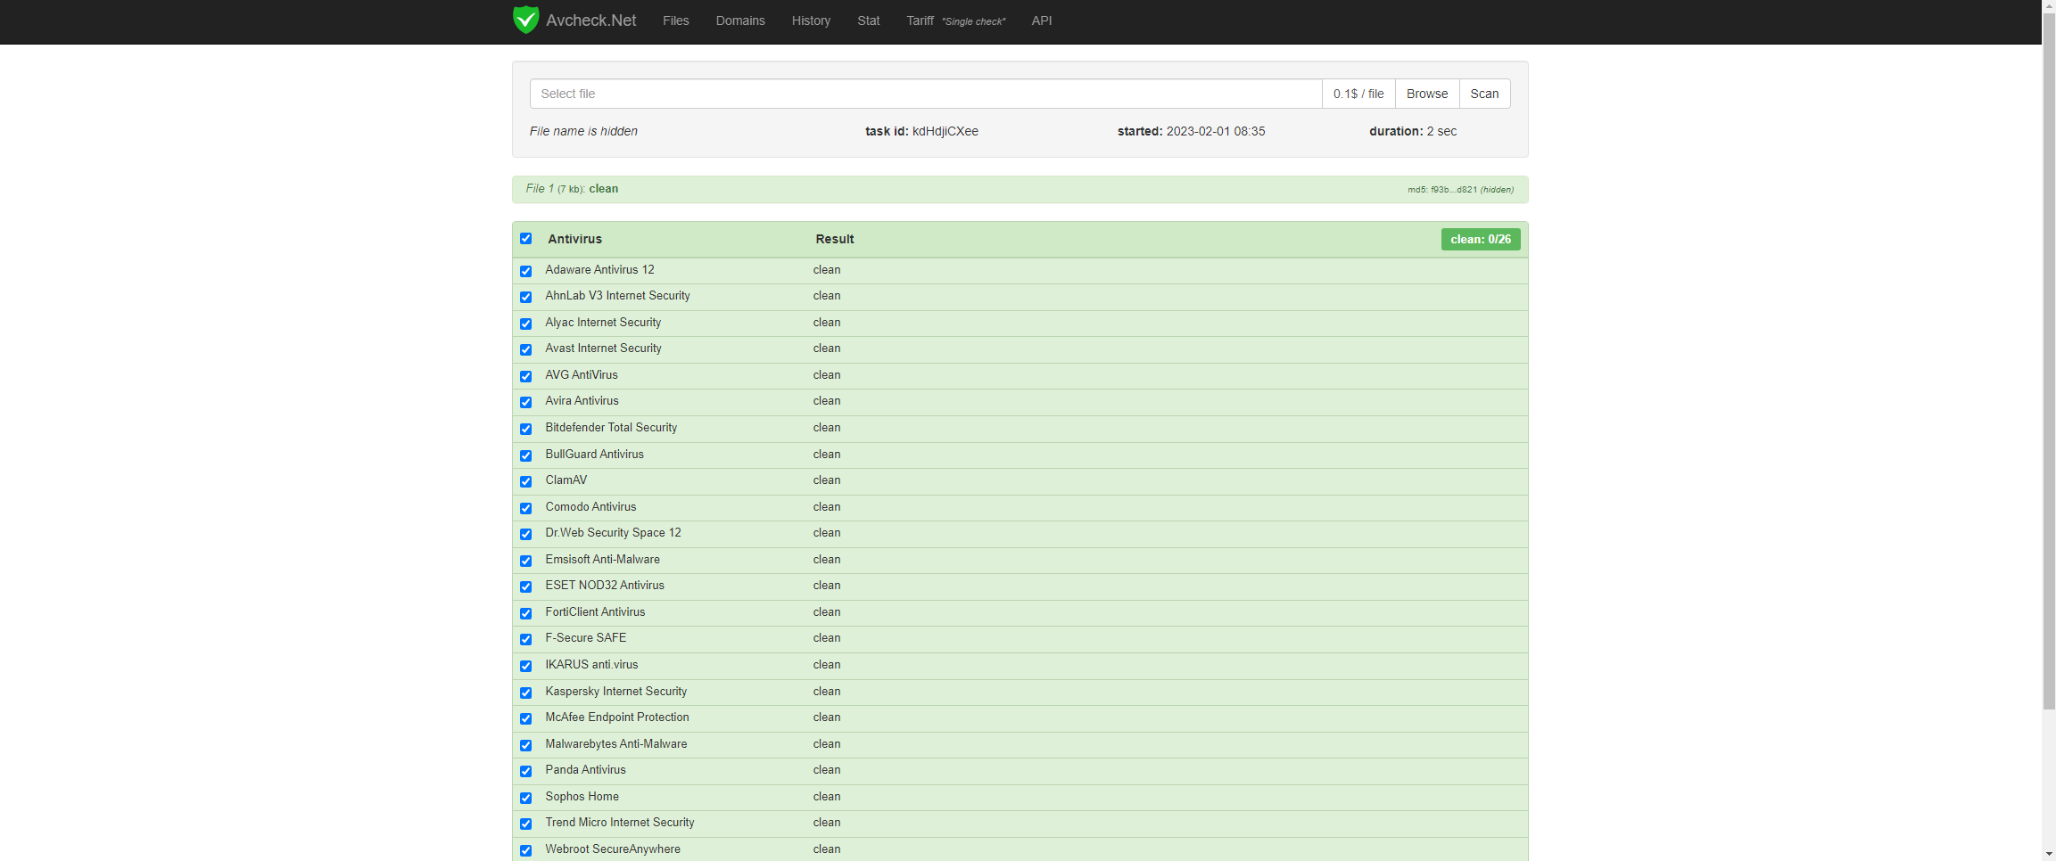This screenshot has width=2056, height=861.
Task: Click the File name is hidden text
Action: [x=583, y=131]
